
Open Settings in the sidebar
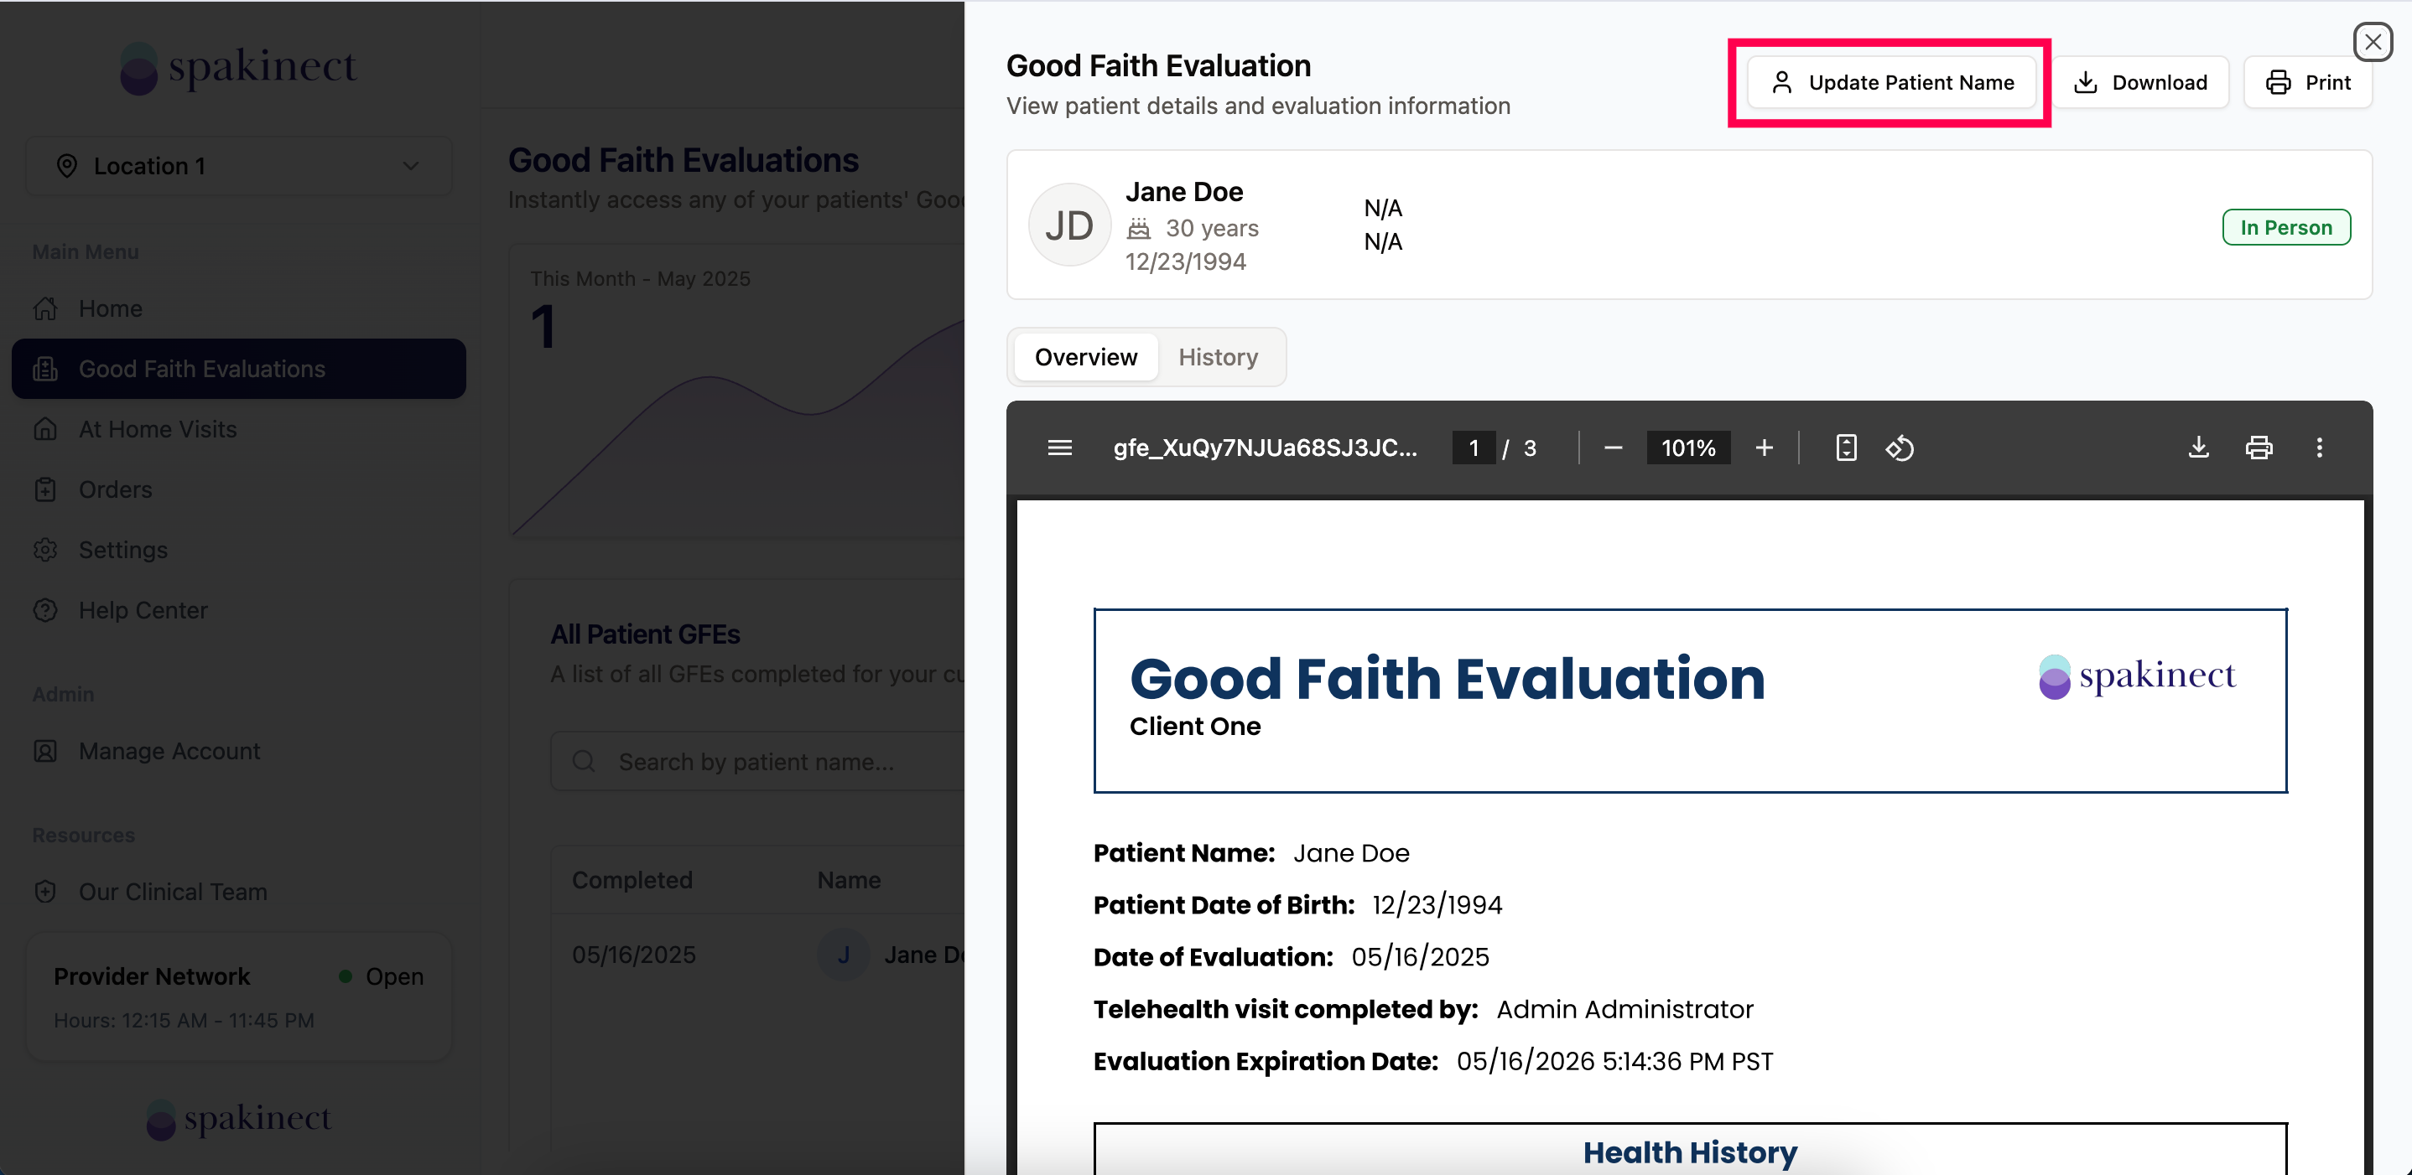(239, 549)
